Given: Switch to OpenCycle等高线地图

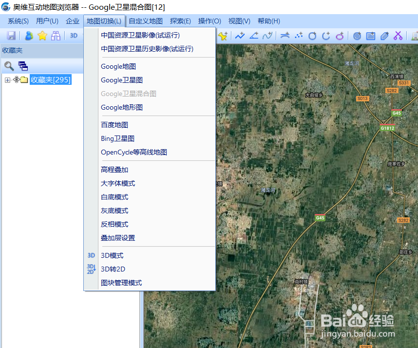Looking at the screenshot, I should [157, 152].
